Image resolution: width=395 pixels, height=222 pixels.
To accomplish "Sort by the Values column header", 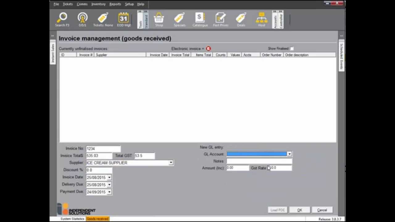I will tap(235, 55).
